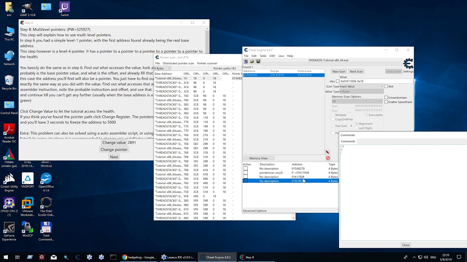
Task: Open This PC desktop icon
Action: tap(9, 34)
